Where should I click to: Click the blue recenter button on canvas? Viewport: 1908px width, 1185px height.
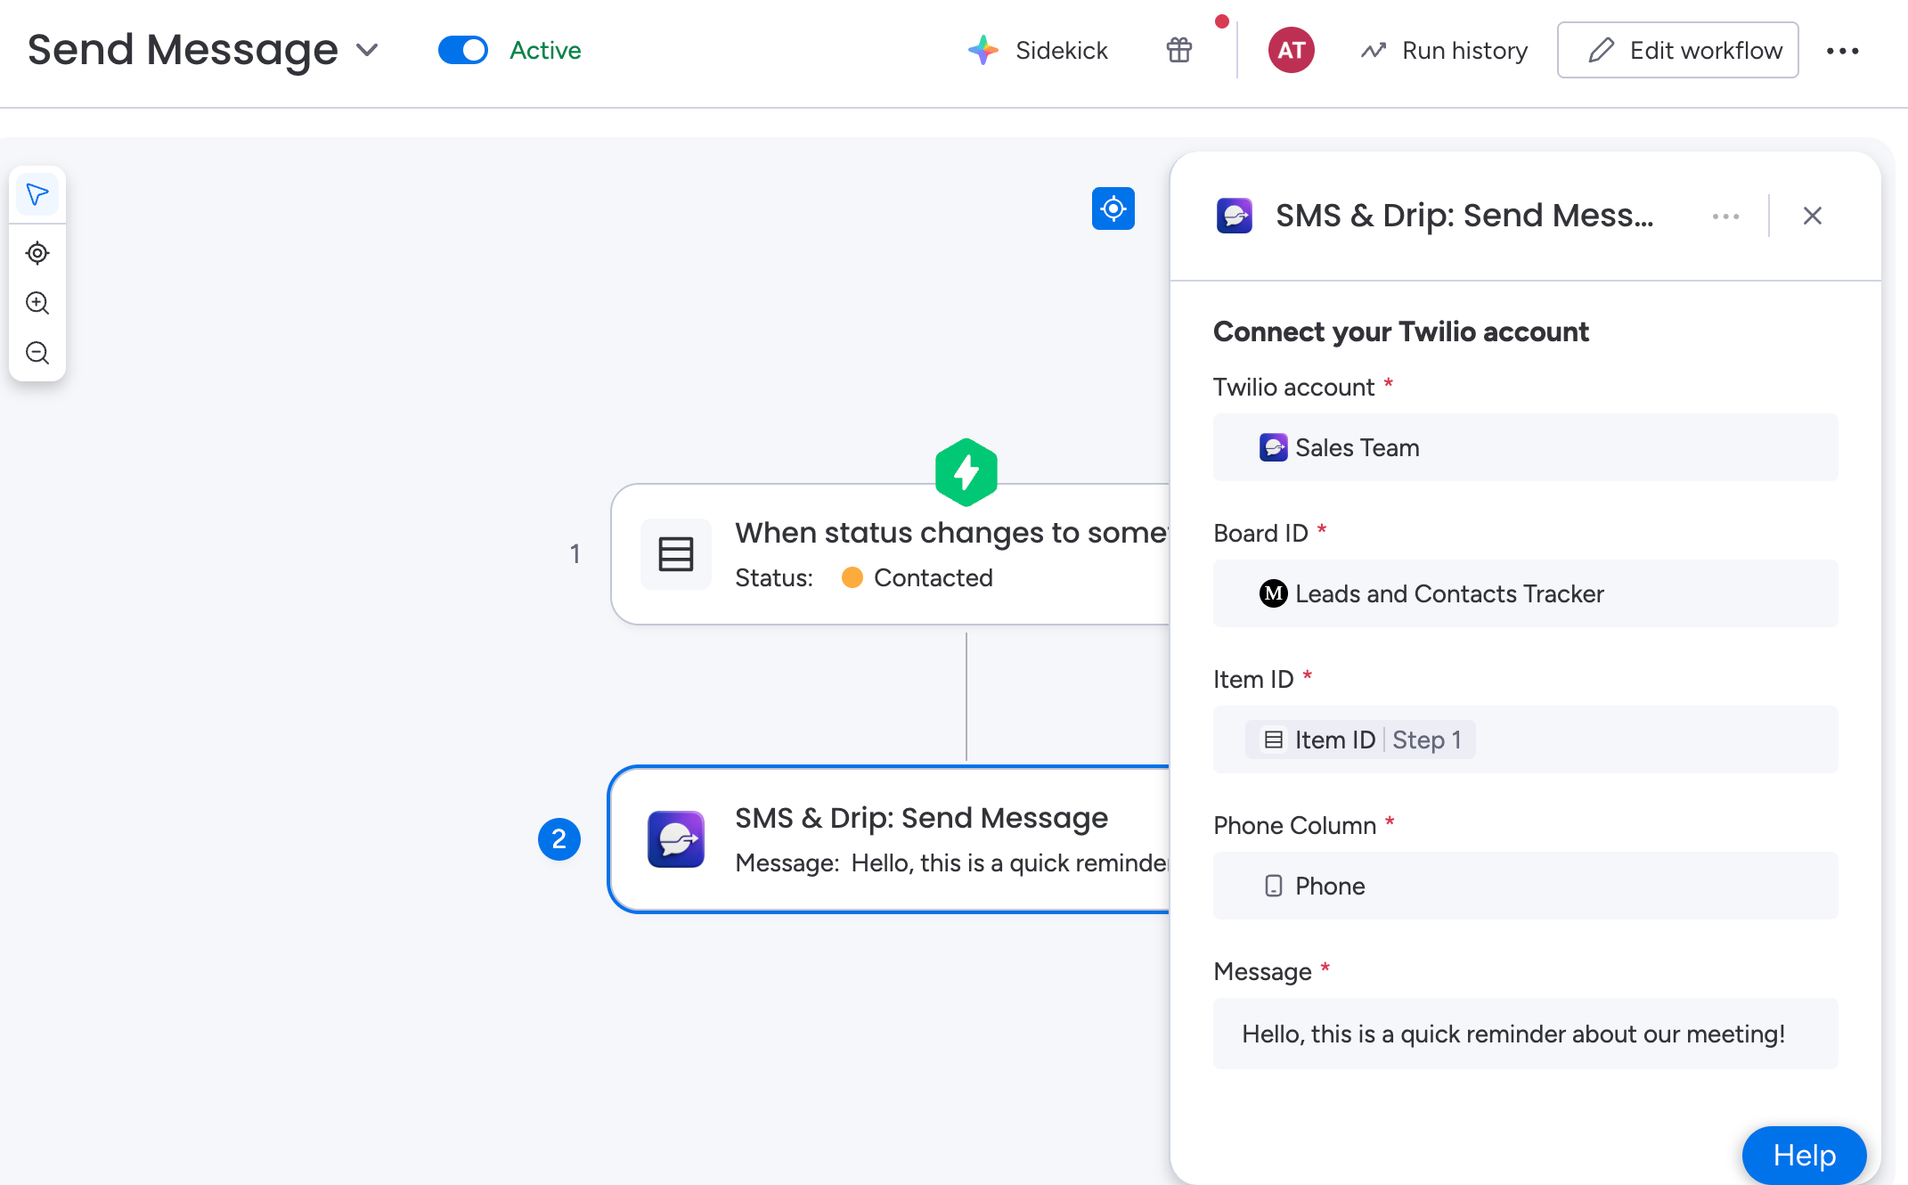(x=1113, y=208)
